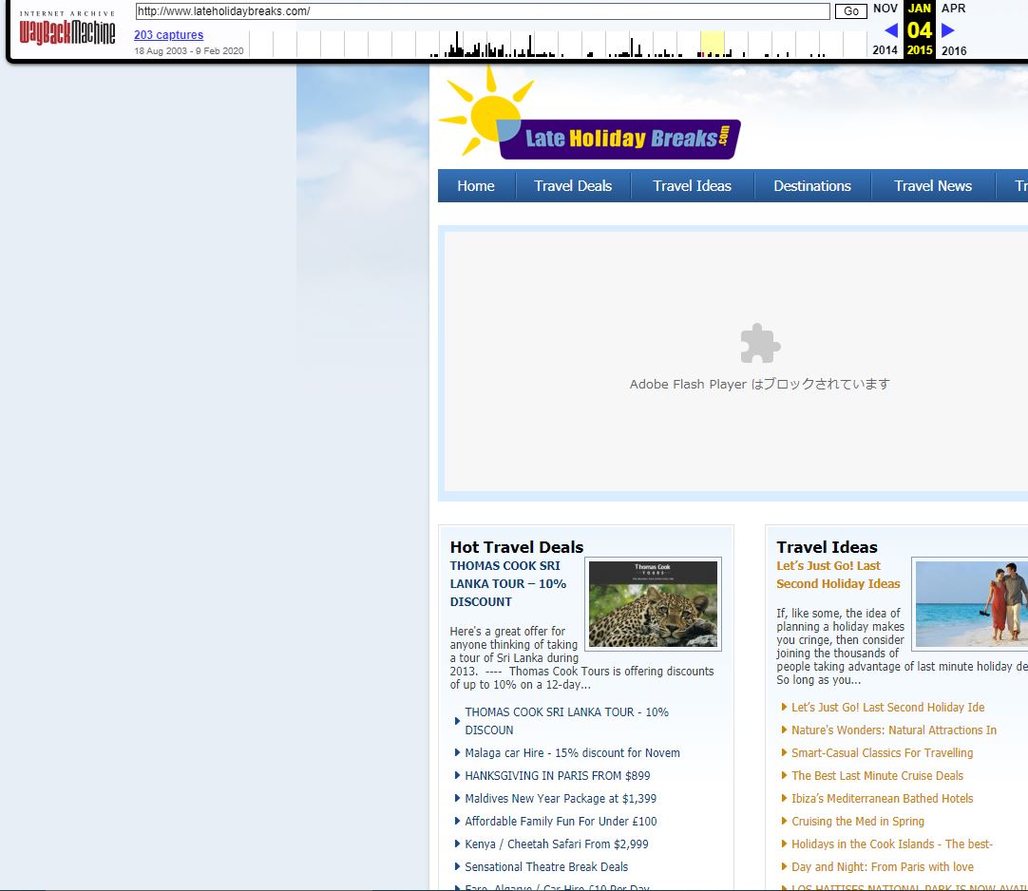This screenshot has height=891, width=1028.
Task: Click the Wayback Machine logo
Action: pos(67,31)
